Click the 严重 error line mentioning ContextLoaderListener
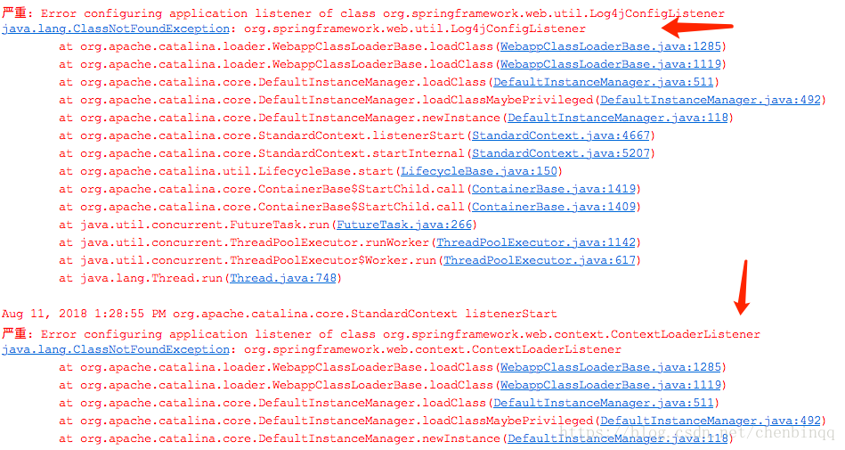 pos(381,334)
